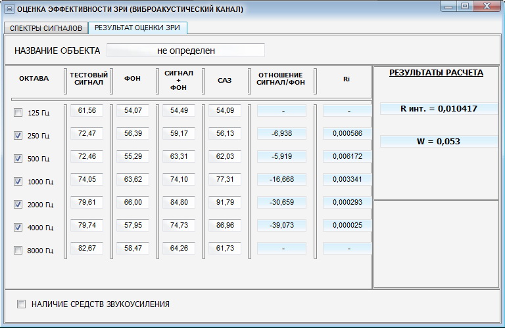Check НАЛИЧИЕ СРЕДСТВ ЗВУКОУСИЛЕНИЯ option

pos(22,304)
